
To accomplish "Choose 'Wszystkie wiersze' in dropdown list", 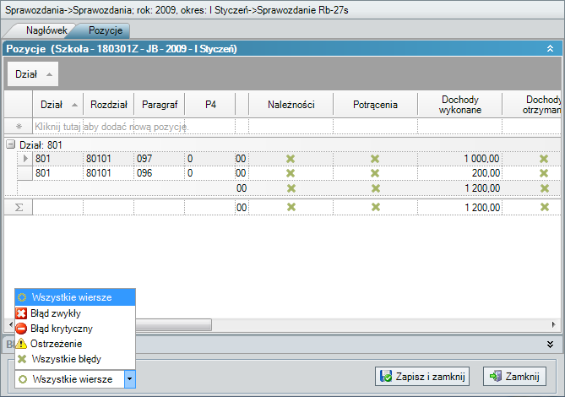I will 75,297.
